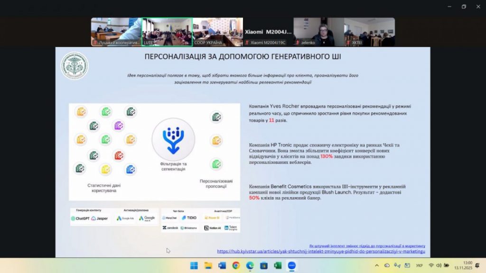Switch the УКР keyboard language indicator
This screenshot has height=273, width=486.
pyautogui.click(x=420, y=265)
